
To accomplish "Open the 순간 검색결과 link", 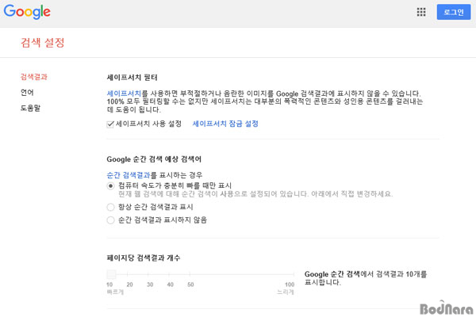I will pos(129,175).
